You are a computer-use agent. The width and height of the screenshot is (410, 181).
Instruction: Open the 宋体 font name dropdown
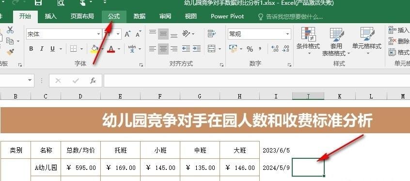pos(98,34)
